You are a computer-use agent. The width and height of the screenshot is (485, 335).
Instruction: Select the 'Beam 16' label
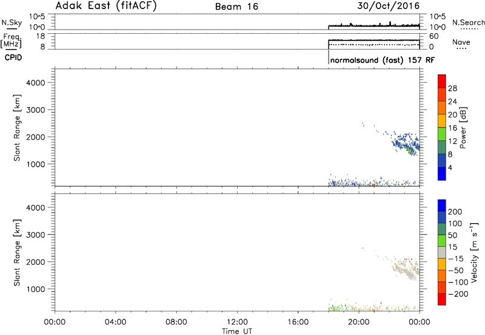point(236,7)
